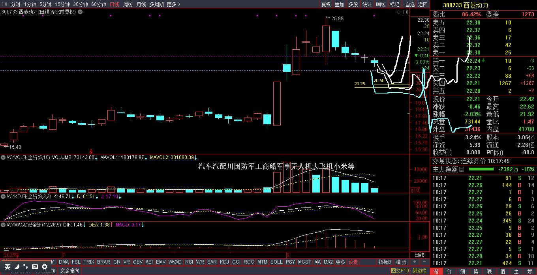Add stock via +自选 button
The height and width of the screenshot is (275, 537).
coord(409,4)
